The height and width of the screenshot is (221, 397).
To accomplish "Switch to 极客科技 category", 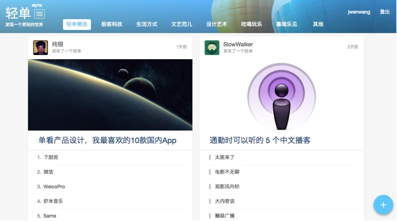I will point(112,24).
